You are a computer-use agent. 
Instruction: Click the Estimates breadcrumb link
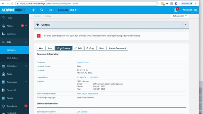tap(37, 16)
